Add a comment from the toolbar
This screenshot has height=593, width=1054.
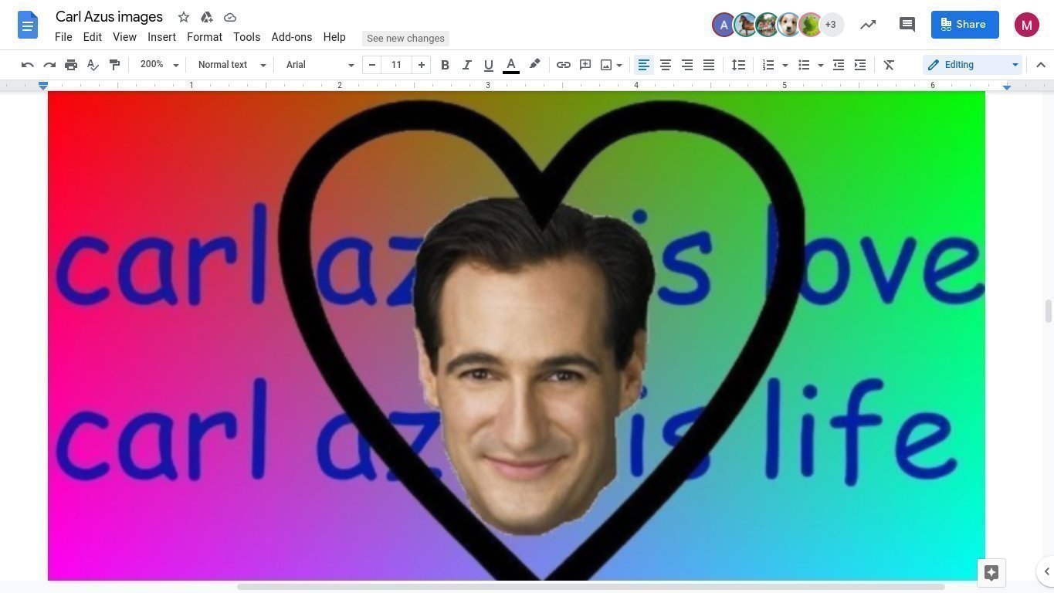tap(585, 65)
